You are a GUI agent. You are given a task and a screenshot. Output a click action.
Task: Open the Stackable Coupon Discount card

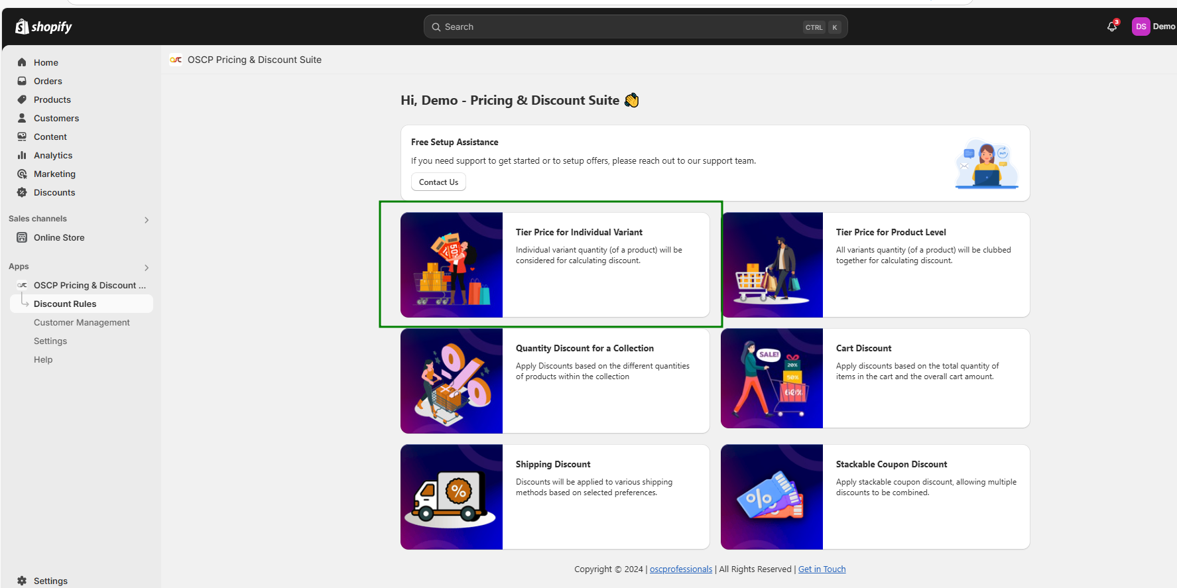pos(875,496)
